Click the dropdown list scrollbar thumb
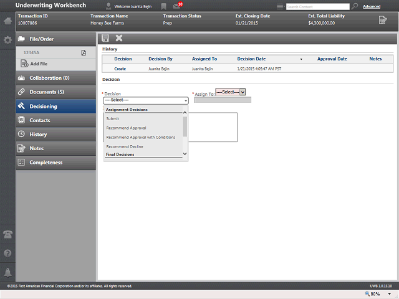Screen dimensions: 399x299 [x=185, y=126]
